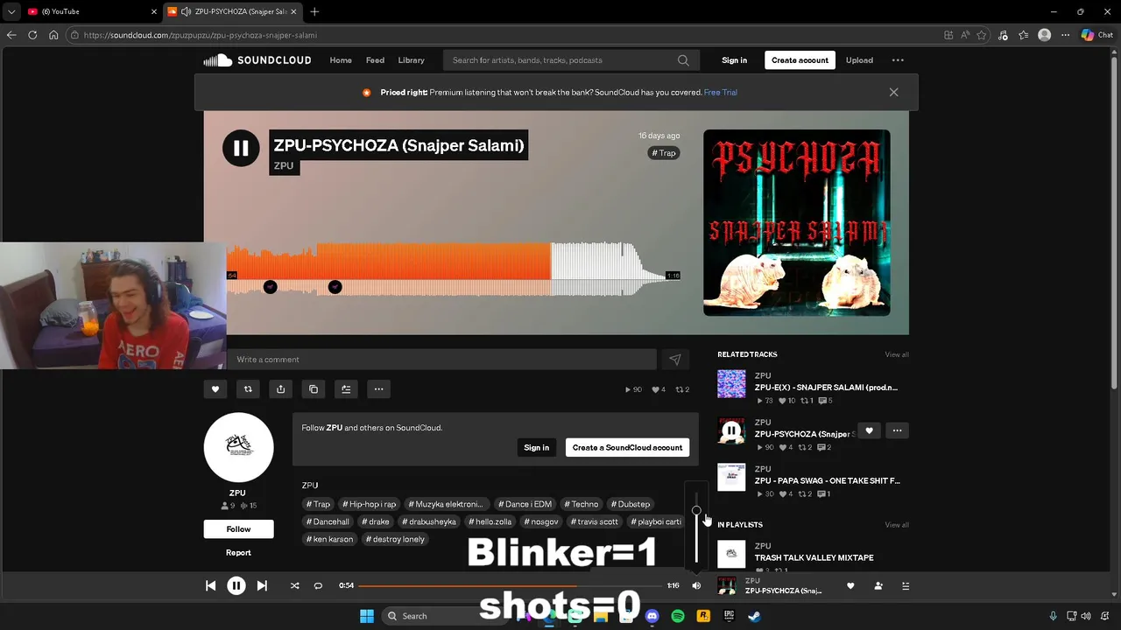View all In playlists entries
Viewport: 1121px width, 630px height.
coord(897,525)
